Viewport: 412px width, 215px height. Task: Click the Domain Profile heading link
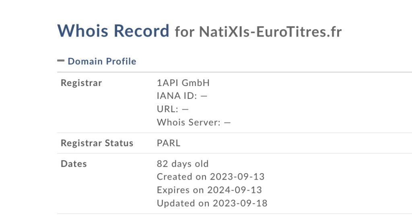(x=102, y=61)
